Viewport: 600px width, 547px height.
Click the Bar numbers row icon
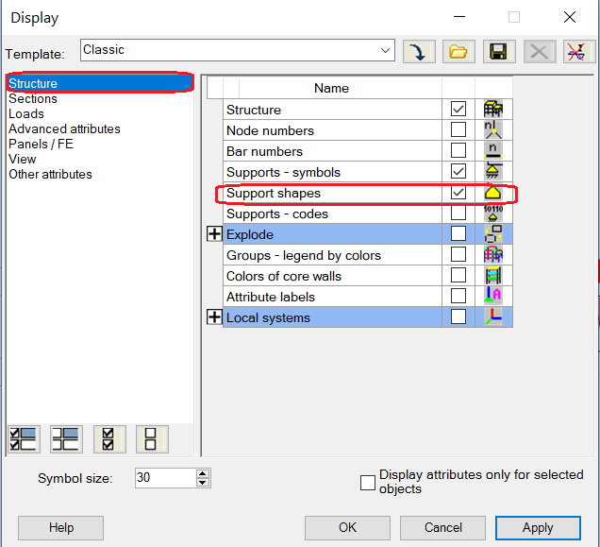(x=493, y=150)
